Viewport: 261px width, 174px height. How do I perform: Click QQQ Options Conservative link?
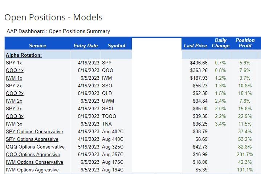(35, 147)
